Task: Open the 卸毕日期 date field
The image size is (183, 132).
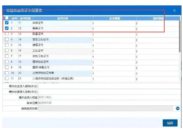Action: coord(109,103)
